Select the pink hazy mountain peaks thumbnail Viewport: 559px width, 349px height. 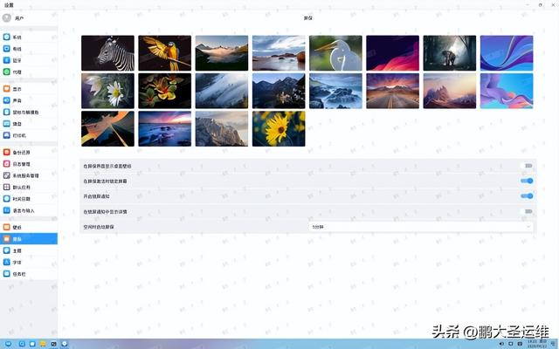(450, 91)
